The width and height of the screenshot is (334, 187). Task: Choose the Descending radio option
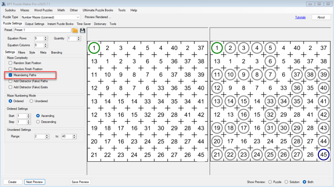tap(38, 122)
